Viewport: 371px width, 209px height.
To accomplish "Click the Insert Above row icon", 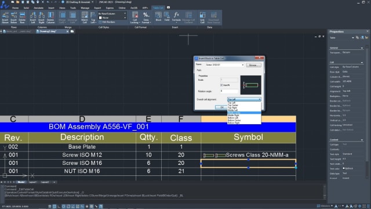I will click(5, 18).
